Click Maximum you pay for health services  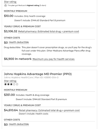tap(54, 59)
